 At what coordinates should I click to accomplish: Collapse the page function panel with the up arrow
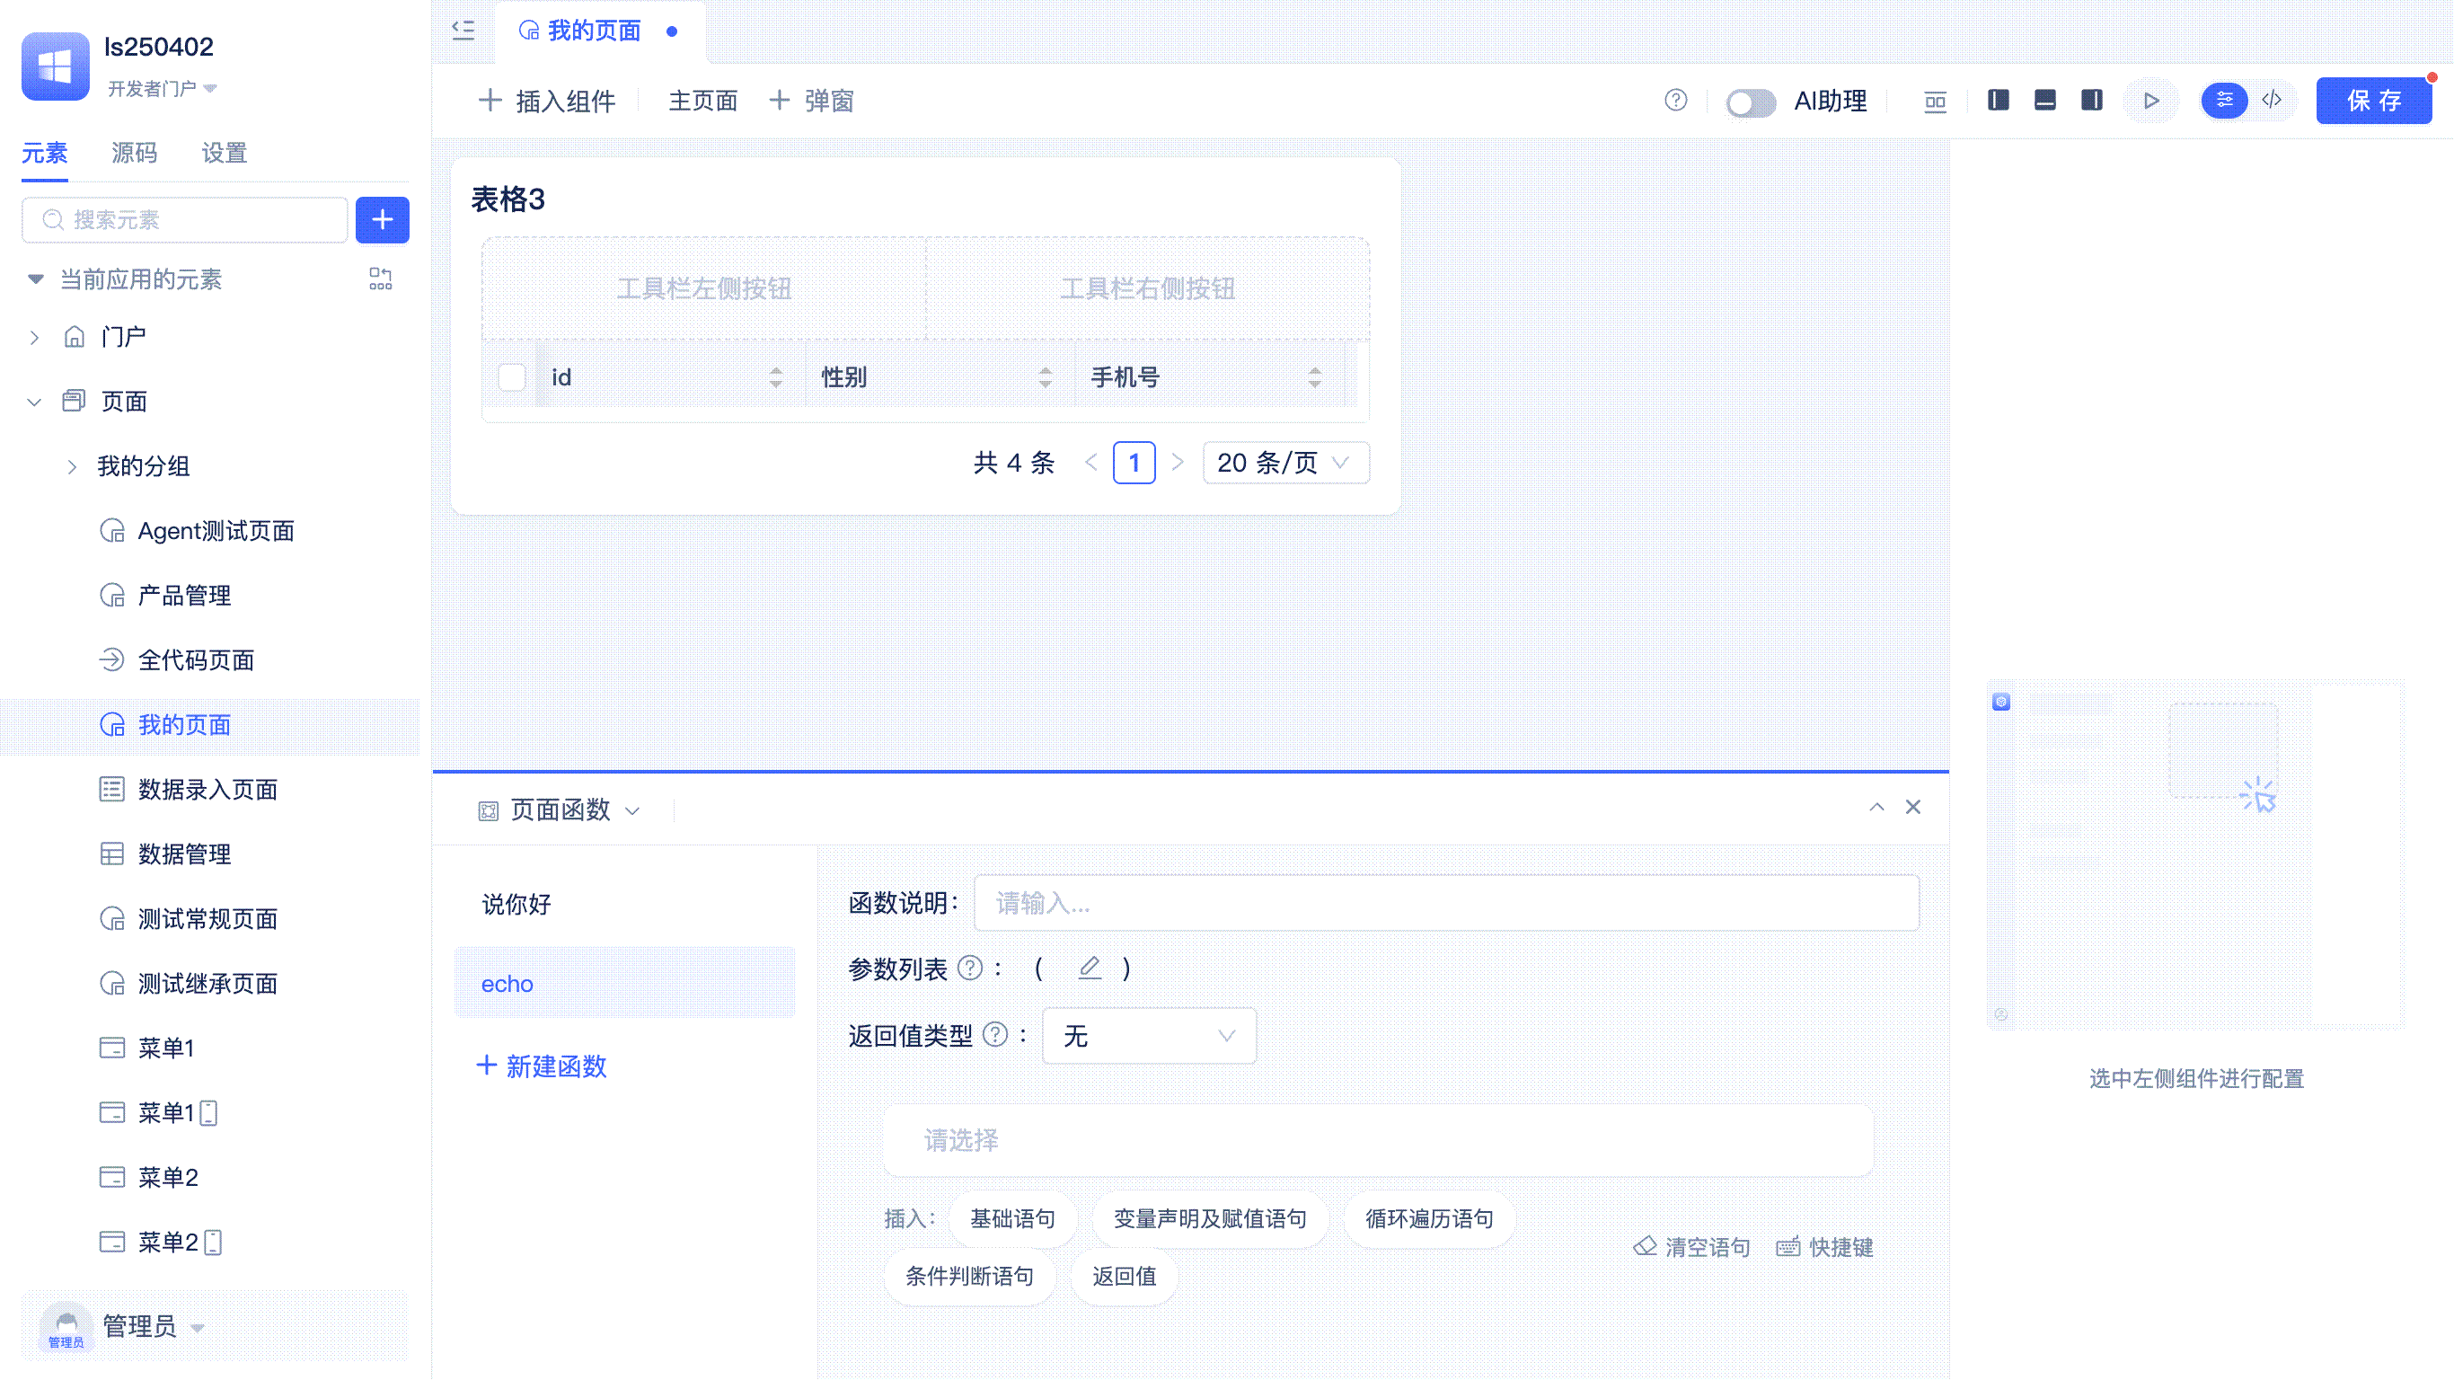point(1876,807)
